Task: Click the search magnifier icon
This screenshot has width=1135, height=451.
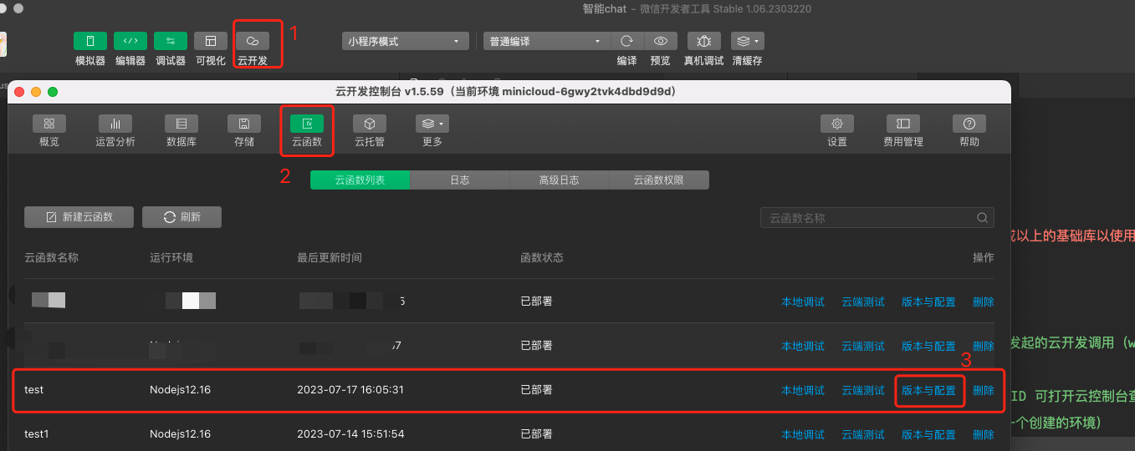Action: pyautogui.click(x=984, y=218)
